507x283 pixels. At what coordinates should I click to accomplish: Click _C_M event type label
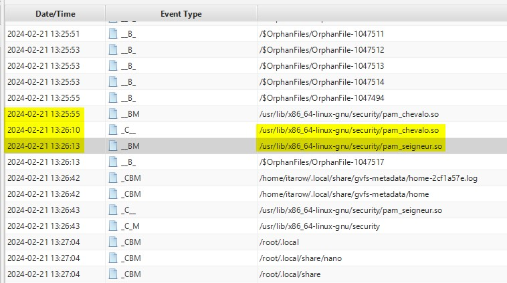(x=130, y=226)
